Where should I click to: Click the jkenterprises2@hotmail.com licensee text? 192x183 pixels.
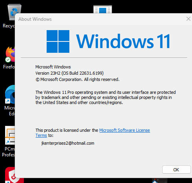click(x=68, y=143)
